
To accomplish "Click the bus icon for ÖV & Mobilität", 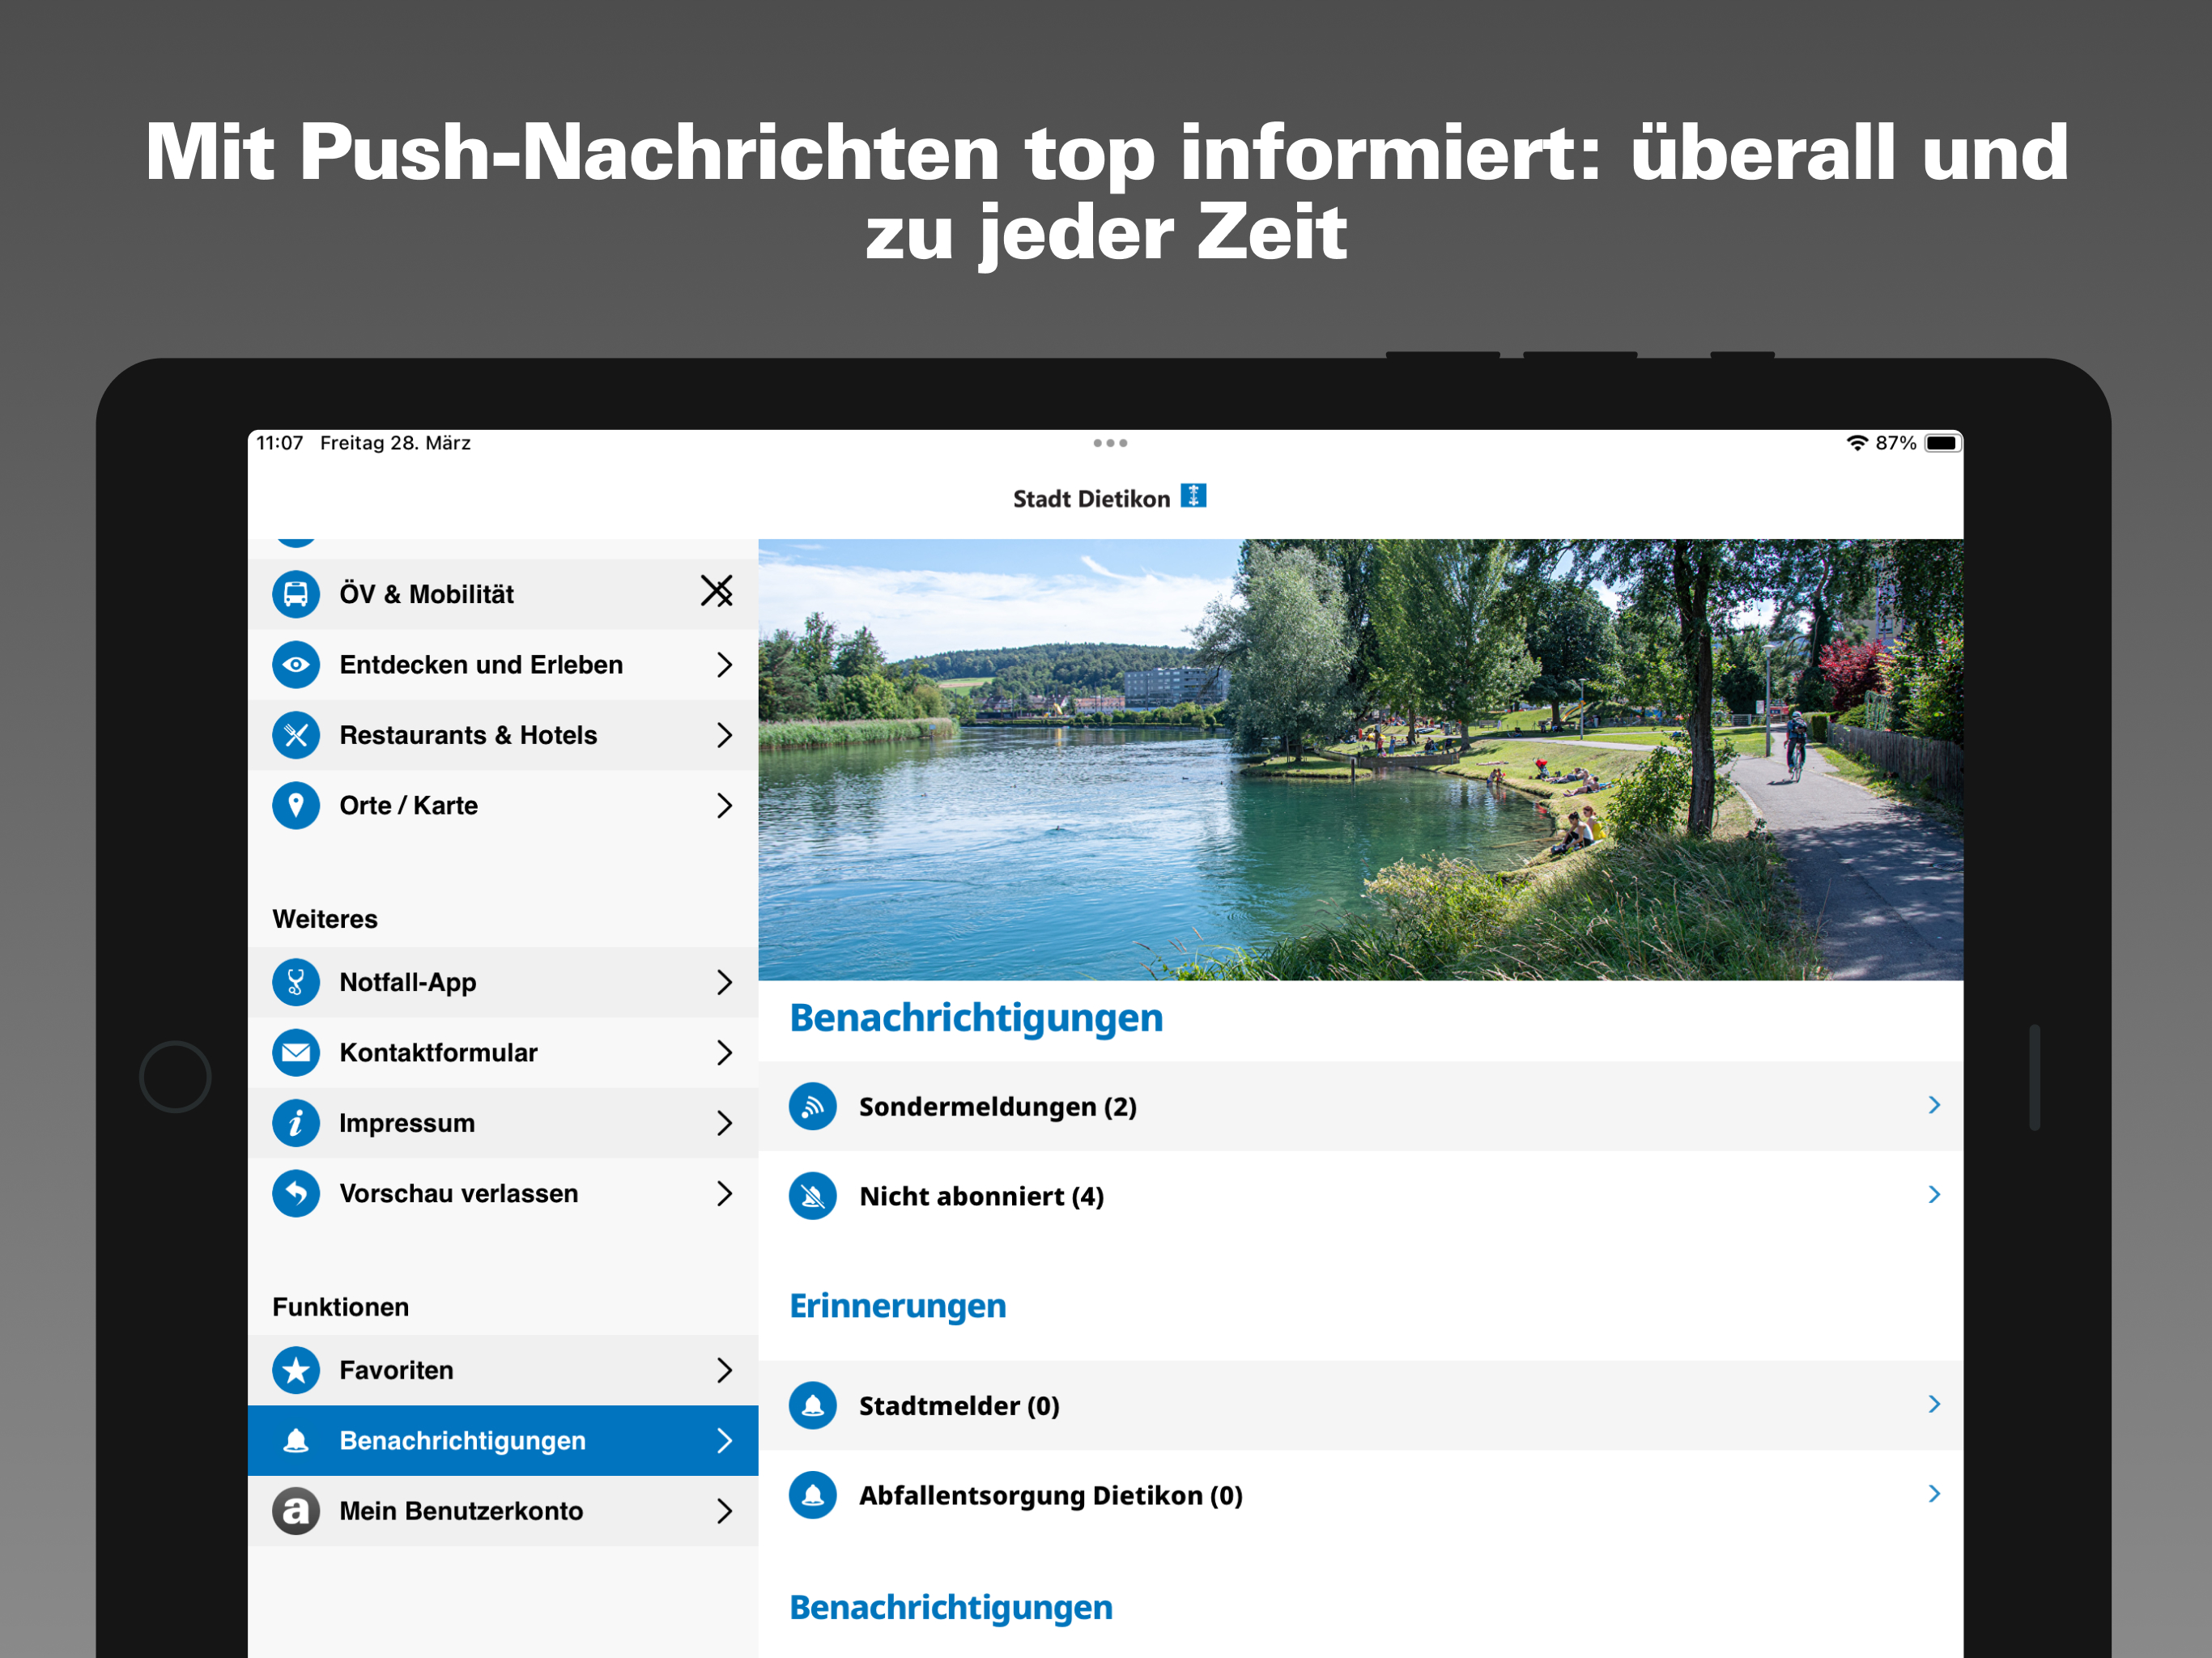I will [296, 594].
